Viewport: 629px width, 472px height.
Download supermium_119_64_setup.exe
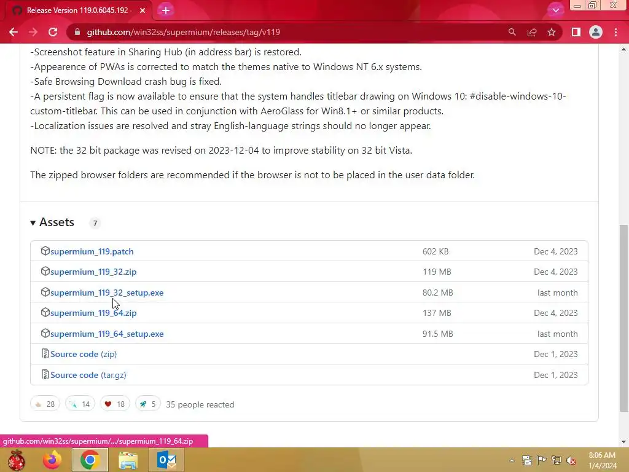[107, 334]
